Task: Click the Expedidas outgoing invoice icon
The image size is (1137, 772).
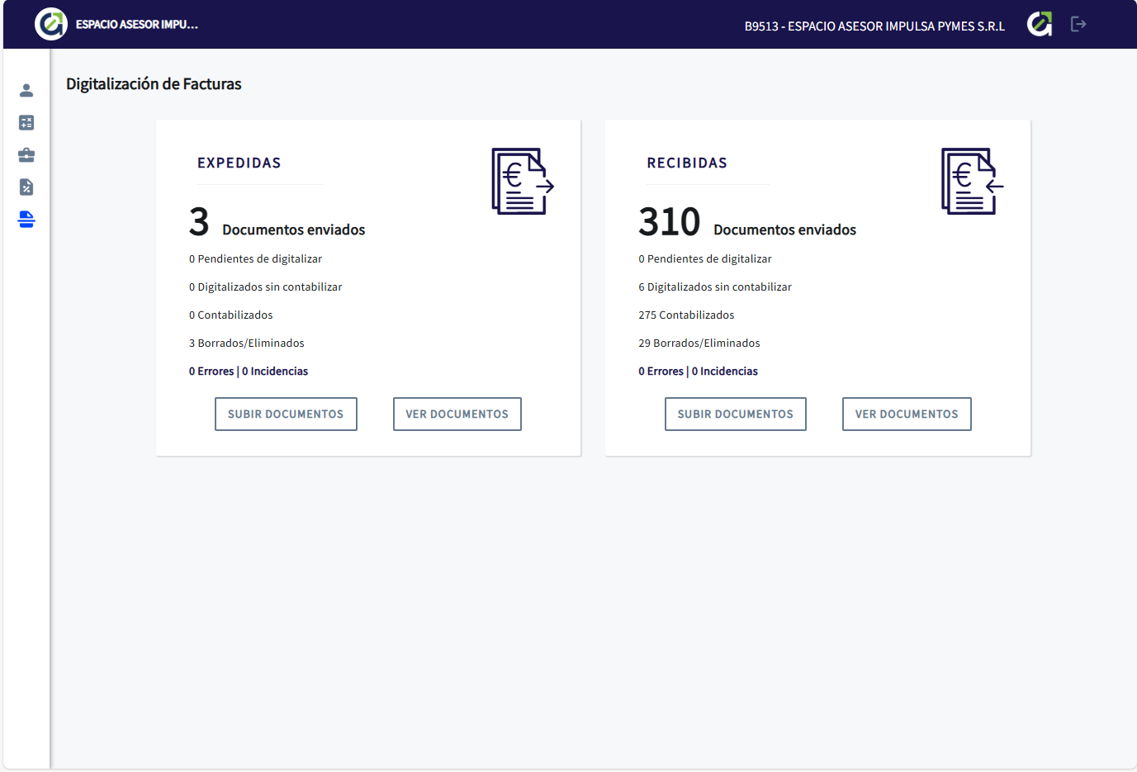Action: (522, 182)
